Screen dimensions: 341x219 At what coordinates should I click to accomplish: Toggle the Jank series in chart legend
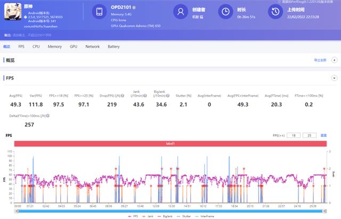pyautogui.click(x=148, y=216)
